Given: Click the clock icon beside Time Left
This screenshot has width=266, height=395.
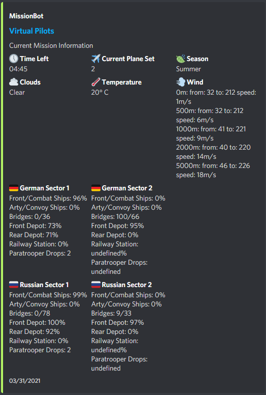Looking at the screenshot, I should point(14,59).
